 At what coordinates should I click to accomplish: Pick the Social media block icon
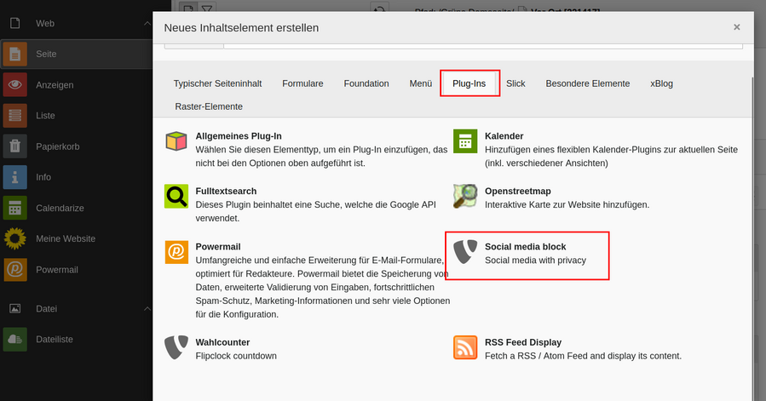click(465, 252)
